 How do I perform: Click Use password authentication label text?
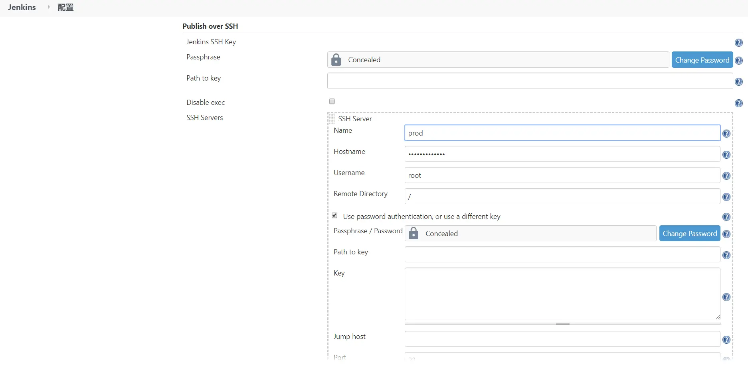click(x=421, y=216)
